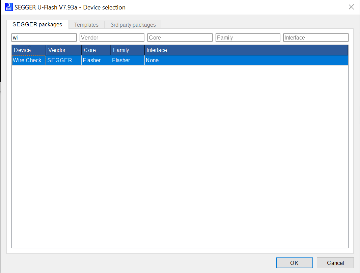Click the Interface filter input field
360x273 pixels.
[315, 38]
